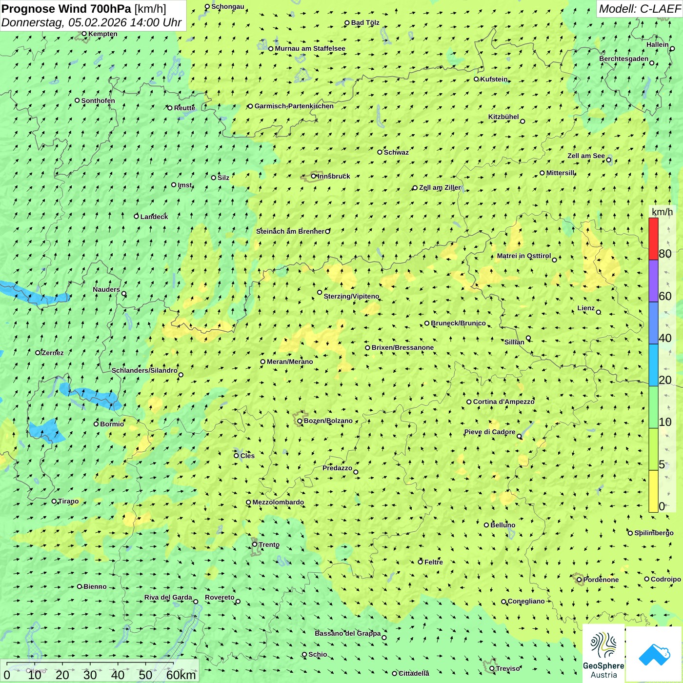
Task: Click the Kufstein location marker
Action: (477, 79)
